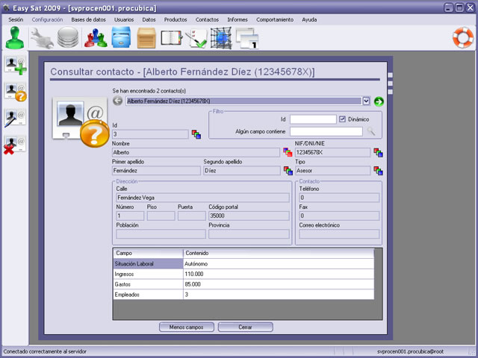The height and width of the screenshot is (358, 478).
Task: Click the Algún campo contiene input field
Action: 326,131
